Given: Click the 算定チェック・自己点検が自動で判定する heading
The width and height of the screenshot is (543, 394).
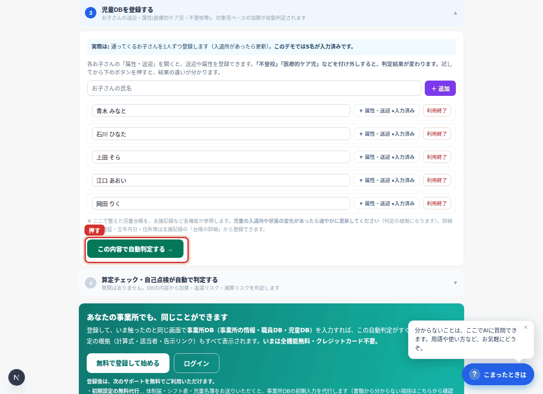Looking at the screenshot, I should (x=160, y=279).
